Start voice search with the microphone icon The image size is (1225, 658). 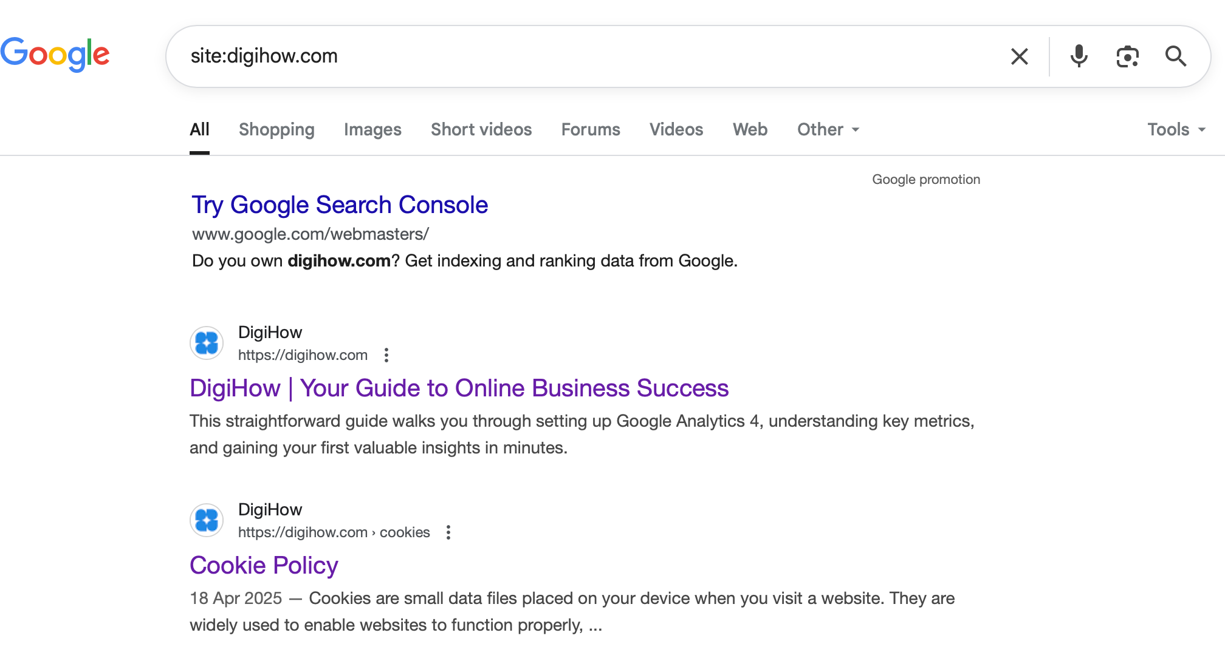tap(1079, 56)
